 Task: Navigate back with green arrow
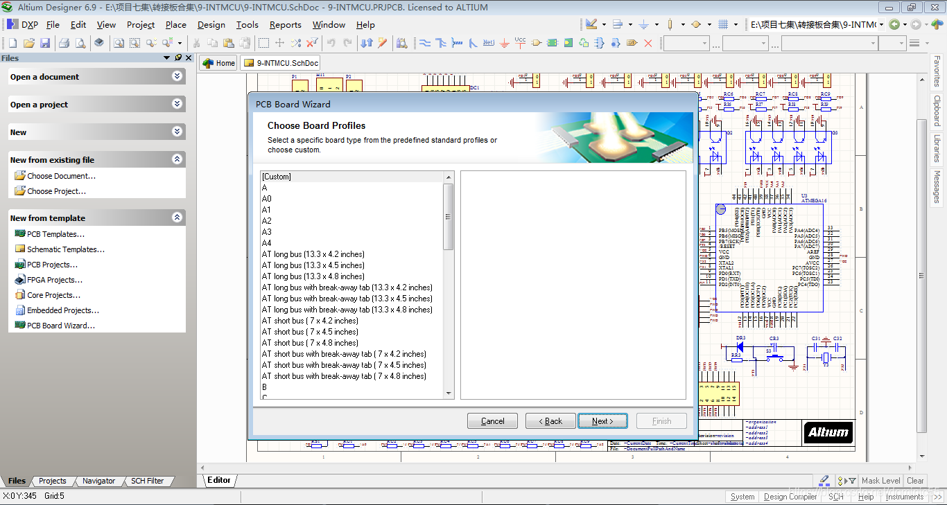(x=894, y=24)
